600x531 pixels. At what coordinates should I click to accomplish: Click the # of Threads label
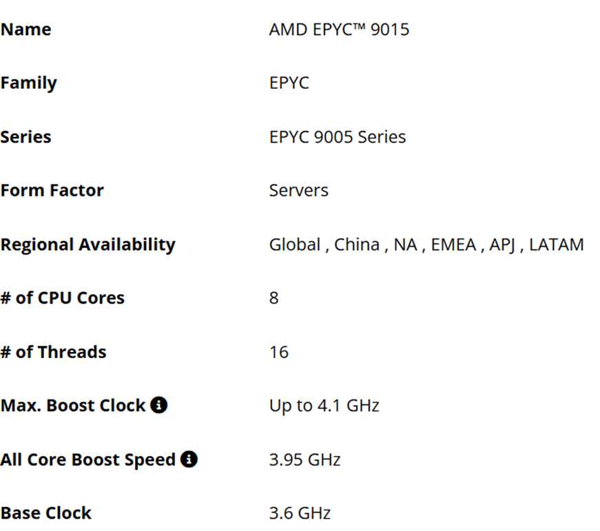tap(53, 352)
